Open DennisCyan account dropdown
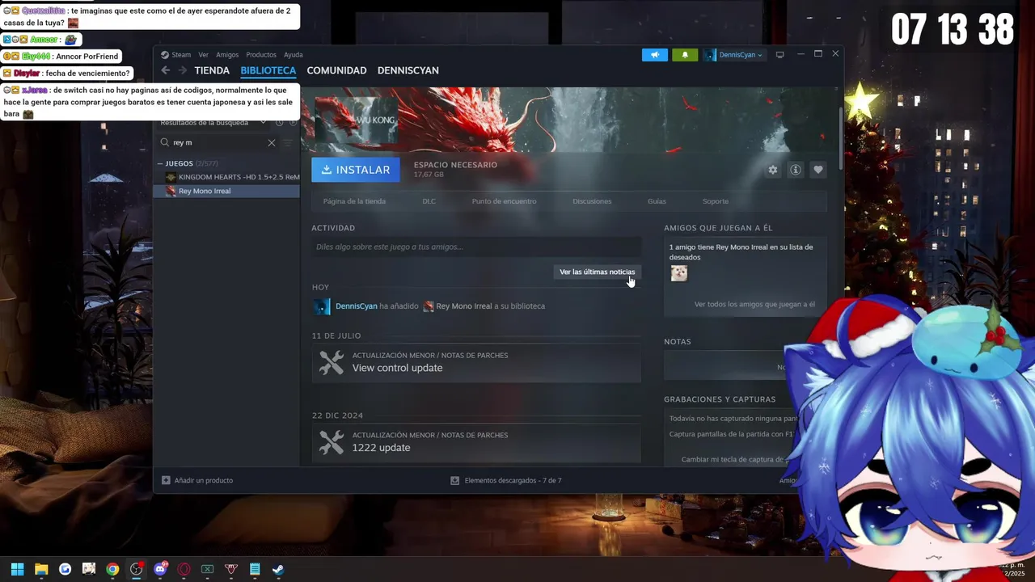 [733, 55]
